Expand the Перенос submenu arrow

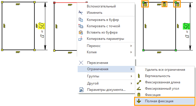pyautogui.click(x=131, y=46)
